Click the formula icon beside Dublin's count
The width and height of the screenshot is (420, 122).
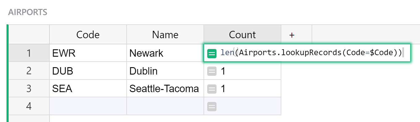[212, 71]
